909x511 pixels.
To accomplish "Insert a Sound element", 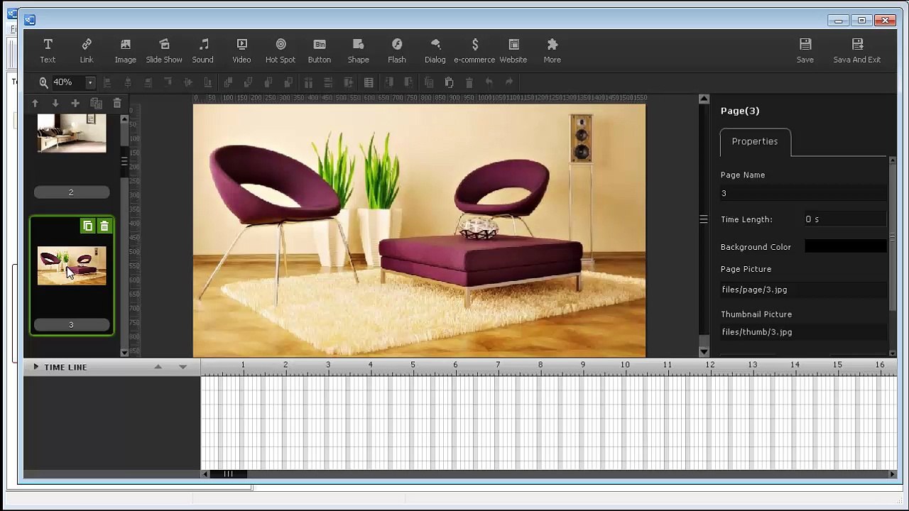I will tap(203, 51).
